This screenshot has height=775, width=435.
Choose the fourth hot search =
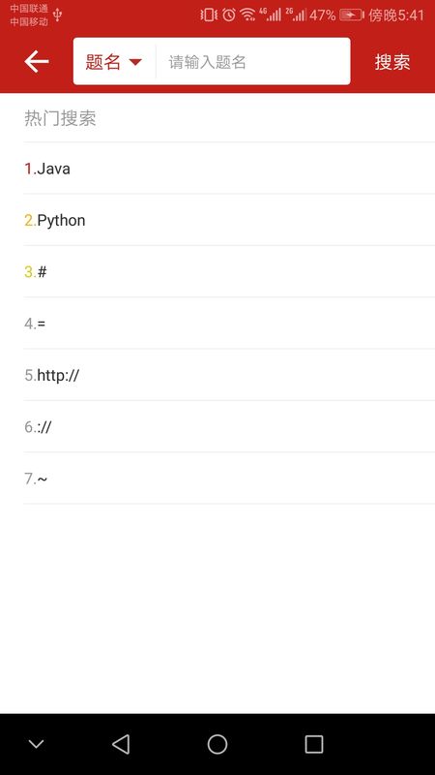(x=229, y=324)
